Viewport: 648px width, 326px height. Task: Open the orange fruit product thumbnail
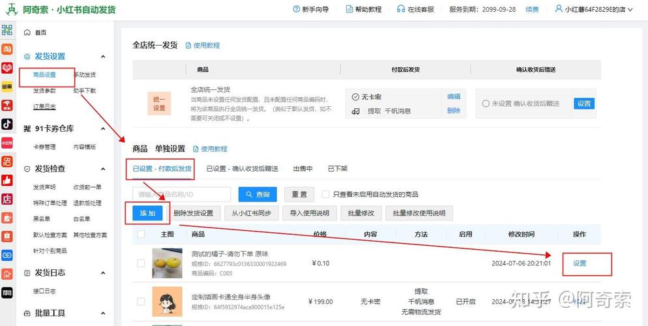click(x=167, y=263)
